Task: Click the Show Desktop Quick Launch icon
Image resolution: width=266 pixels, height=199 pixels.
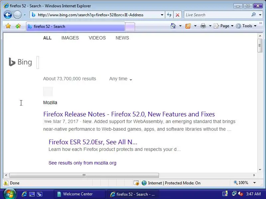Action: 32,194
